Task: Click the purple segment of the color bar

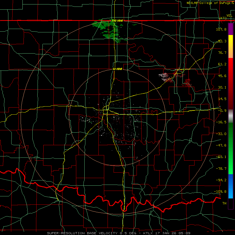Action: 231,29
